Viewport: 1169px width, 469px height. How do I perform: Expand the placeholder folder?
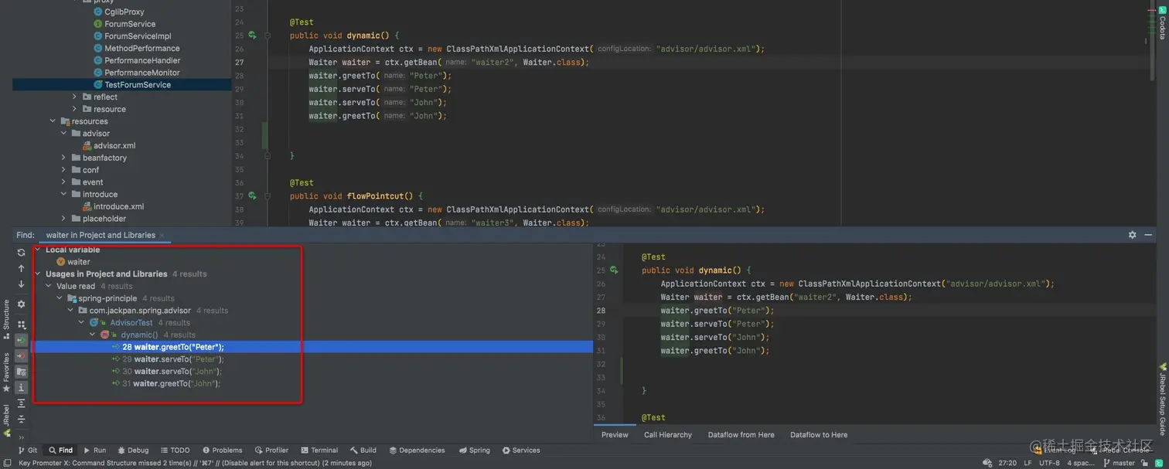(64, 219)
